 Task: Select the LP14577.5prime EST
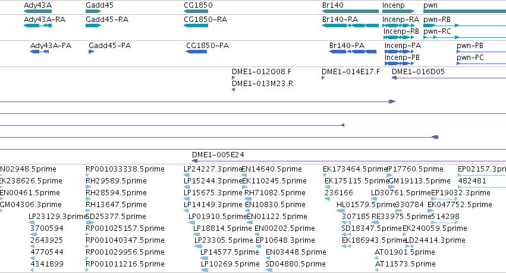click(230, 252)
